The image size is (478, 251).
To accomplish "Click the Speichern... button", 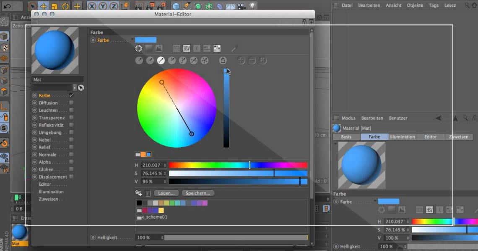I will (x=198, y=193).
